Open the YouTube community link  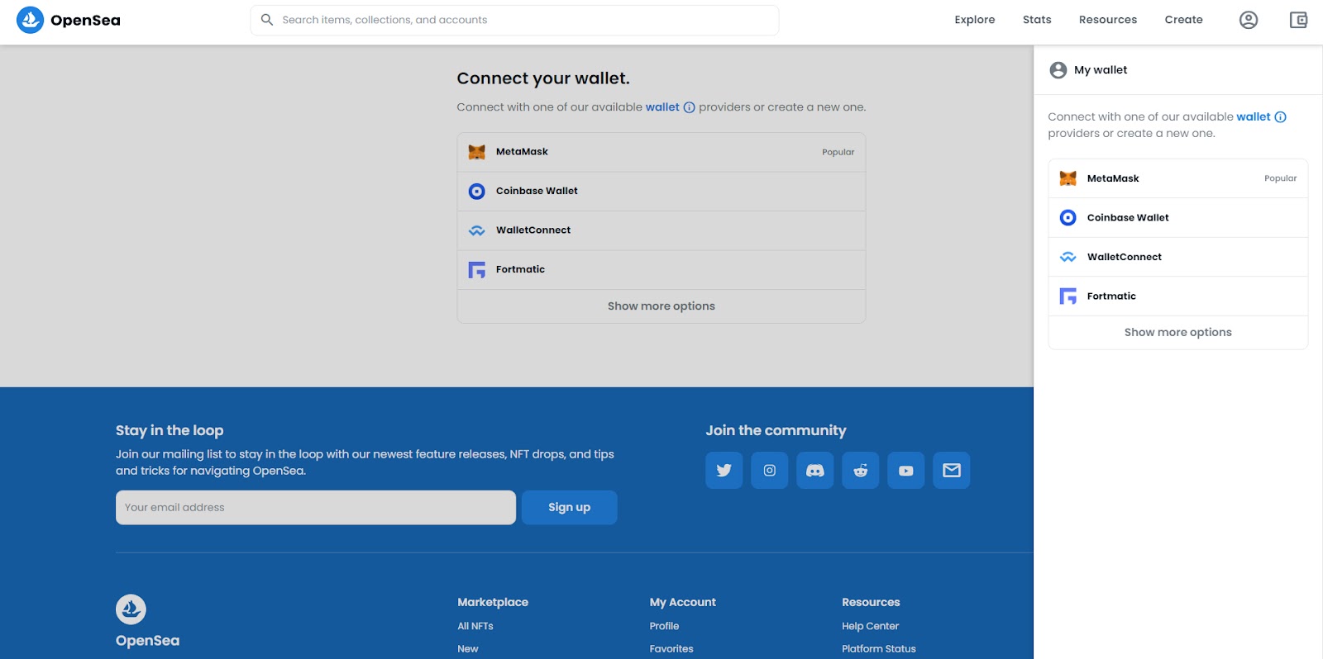pos(906,471)
